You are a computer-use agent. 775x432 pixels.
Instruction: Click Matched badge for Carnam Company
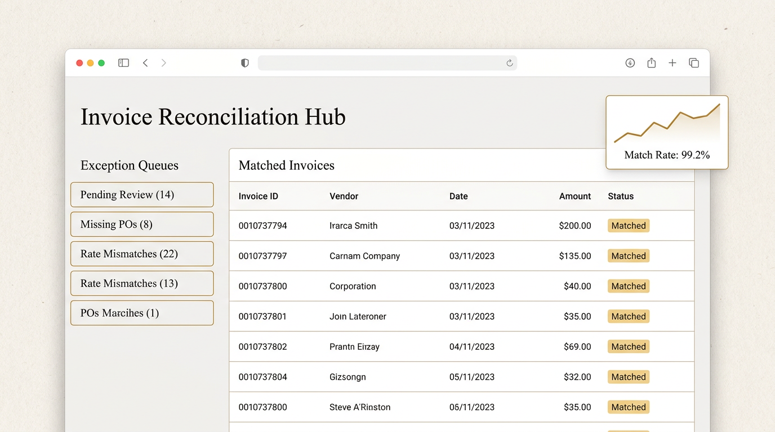tap(629, 256)
